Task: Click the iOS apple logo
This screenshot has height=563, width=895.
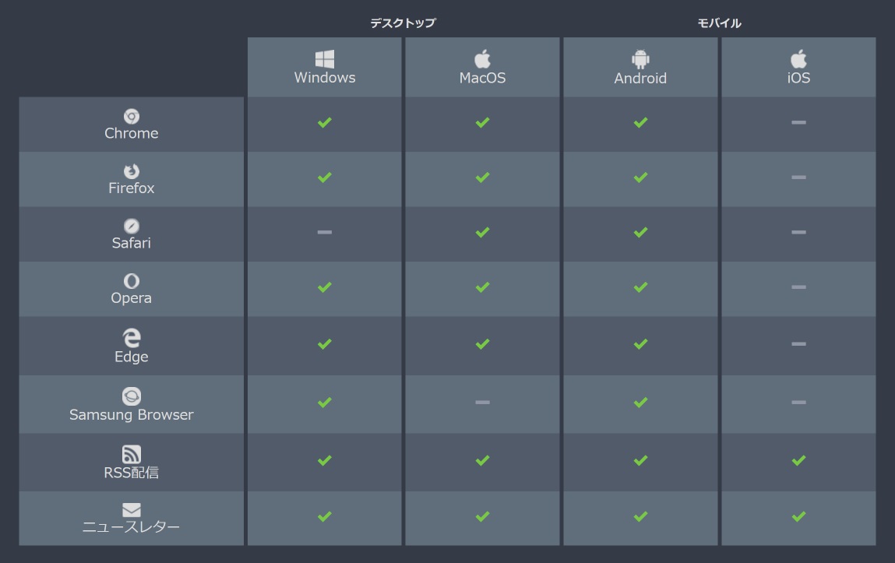Action: 798,59
